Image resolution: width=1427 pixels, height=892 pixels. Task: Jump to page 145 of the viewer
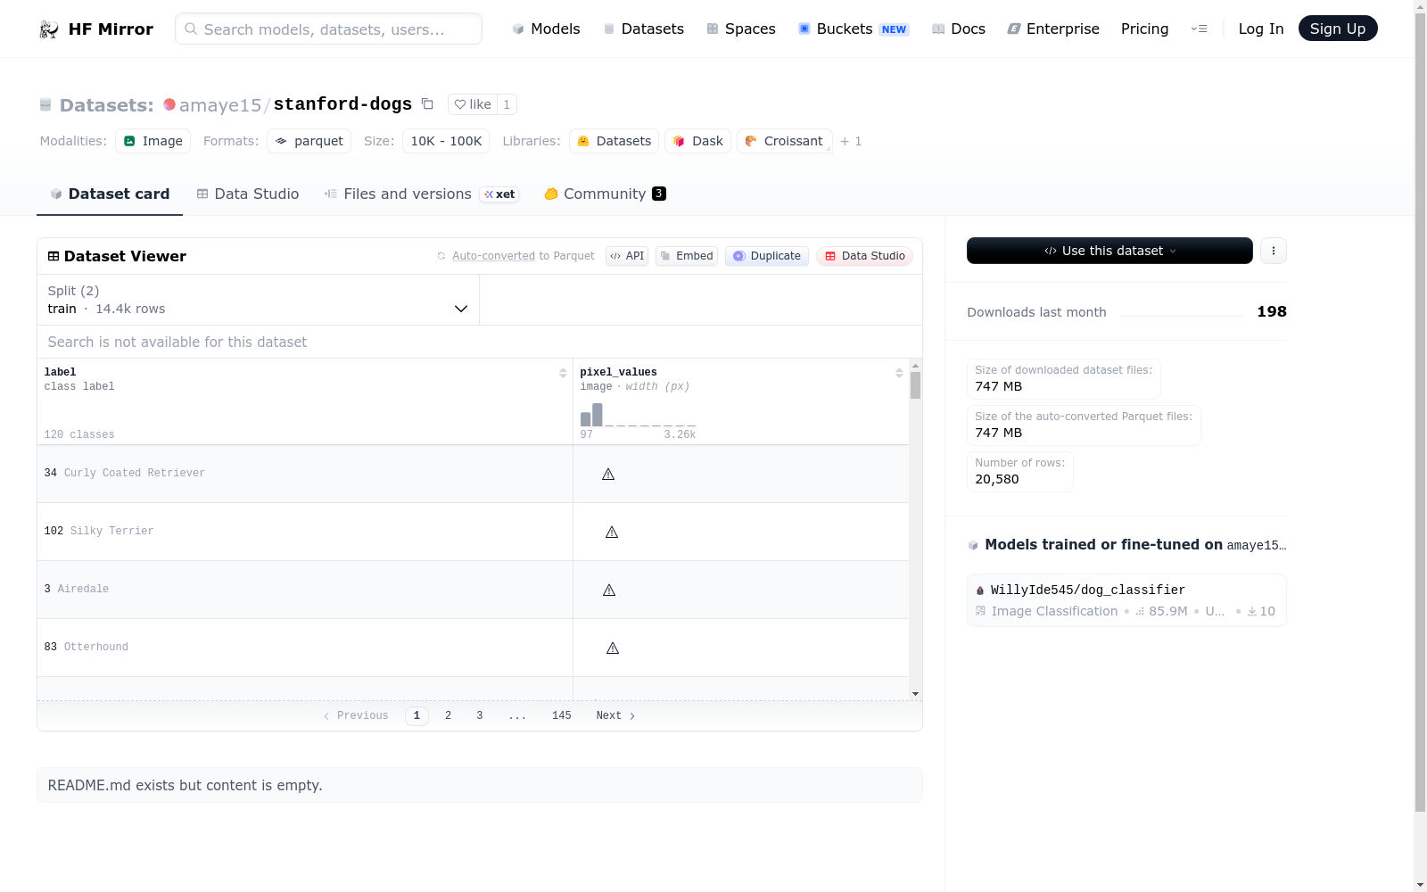coord(562,715)
